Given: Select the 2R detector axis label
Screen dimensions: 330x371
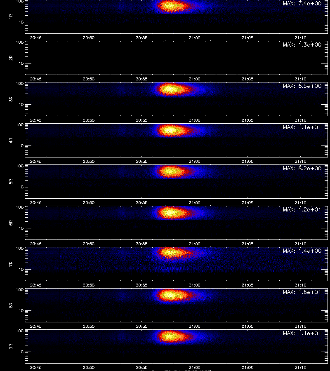Looking at the screenshot, I should (x=11, y=58).
